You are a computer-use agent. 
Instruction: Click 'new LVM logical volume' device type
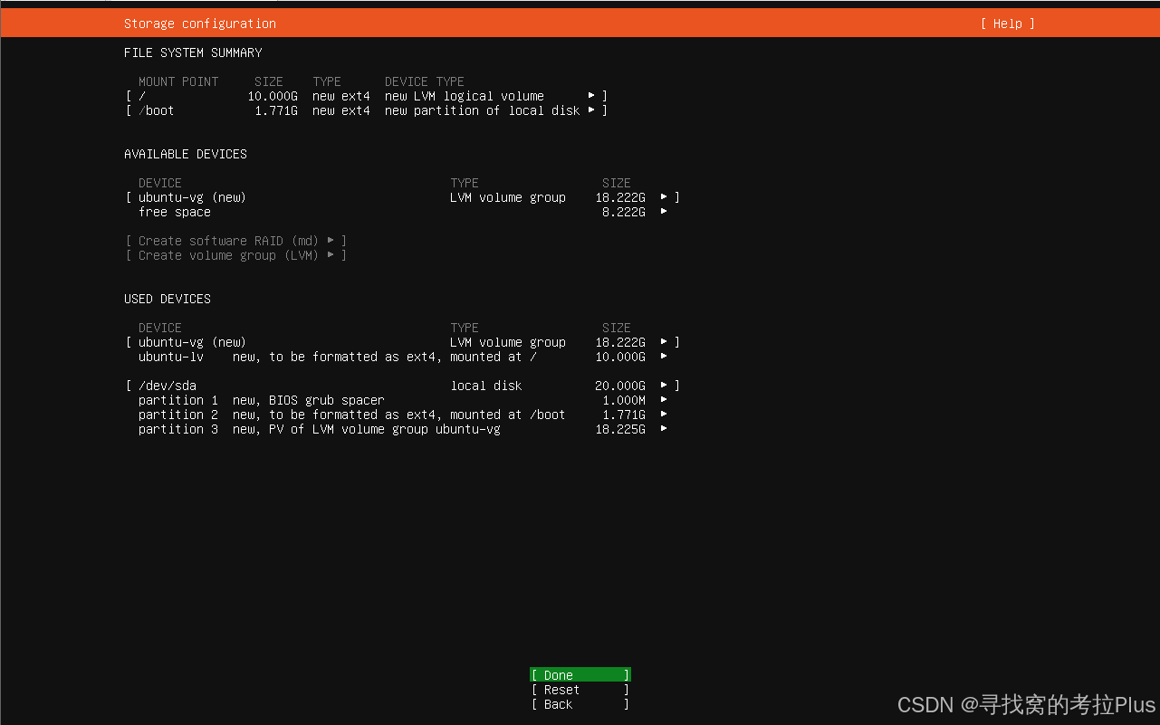pyautogui.click(x=465, y=96)
